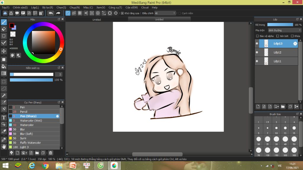This screenshot has height=170, width=303.
Task: Switch to the first Untitled tab
Action: click(96, 20)
